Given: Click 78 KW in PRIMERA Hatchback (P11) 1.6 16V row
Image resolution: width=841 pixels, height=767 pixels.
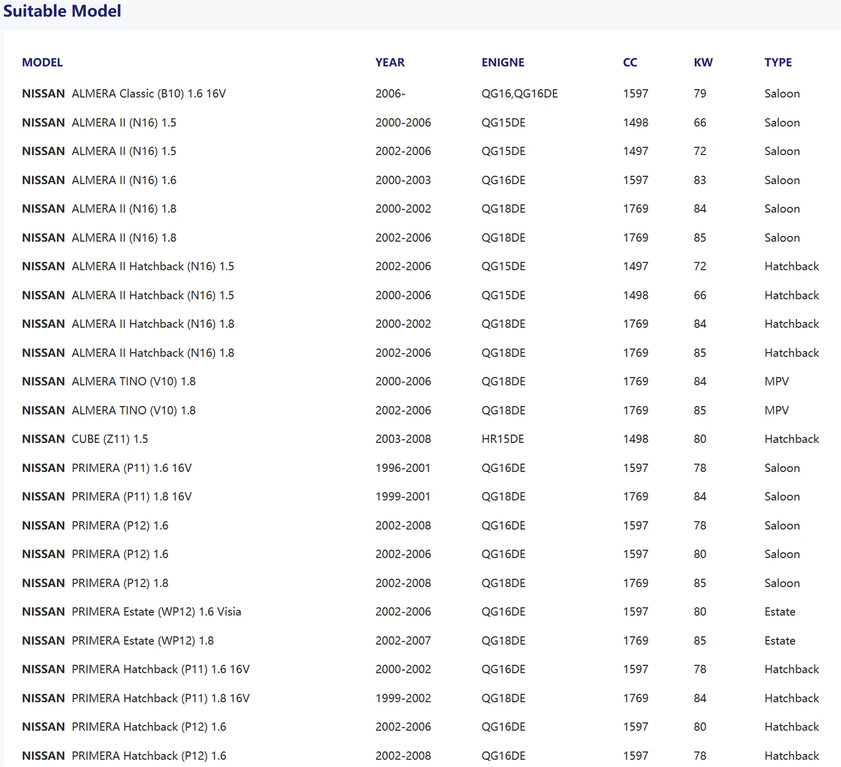Looking at the screenshot, I should pos(700,669).
